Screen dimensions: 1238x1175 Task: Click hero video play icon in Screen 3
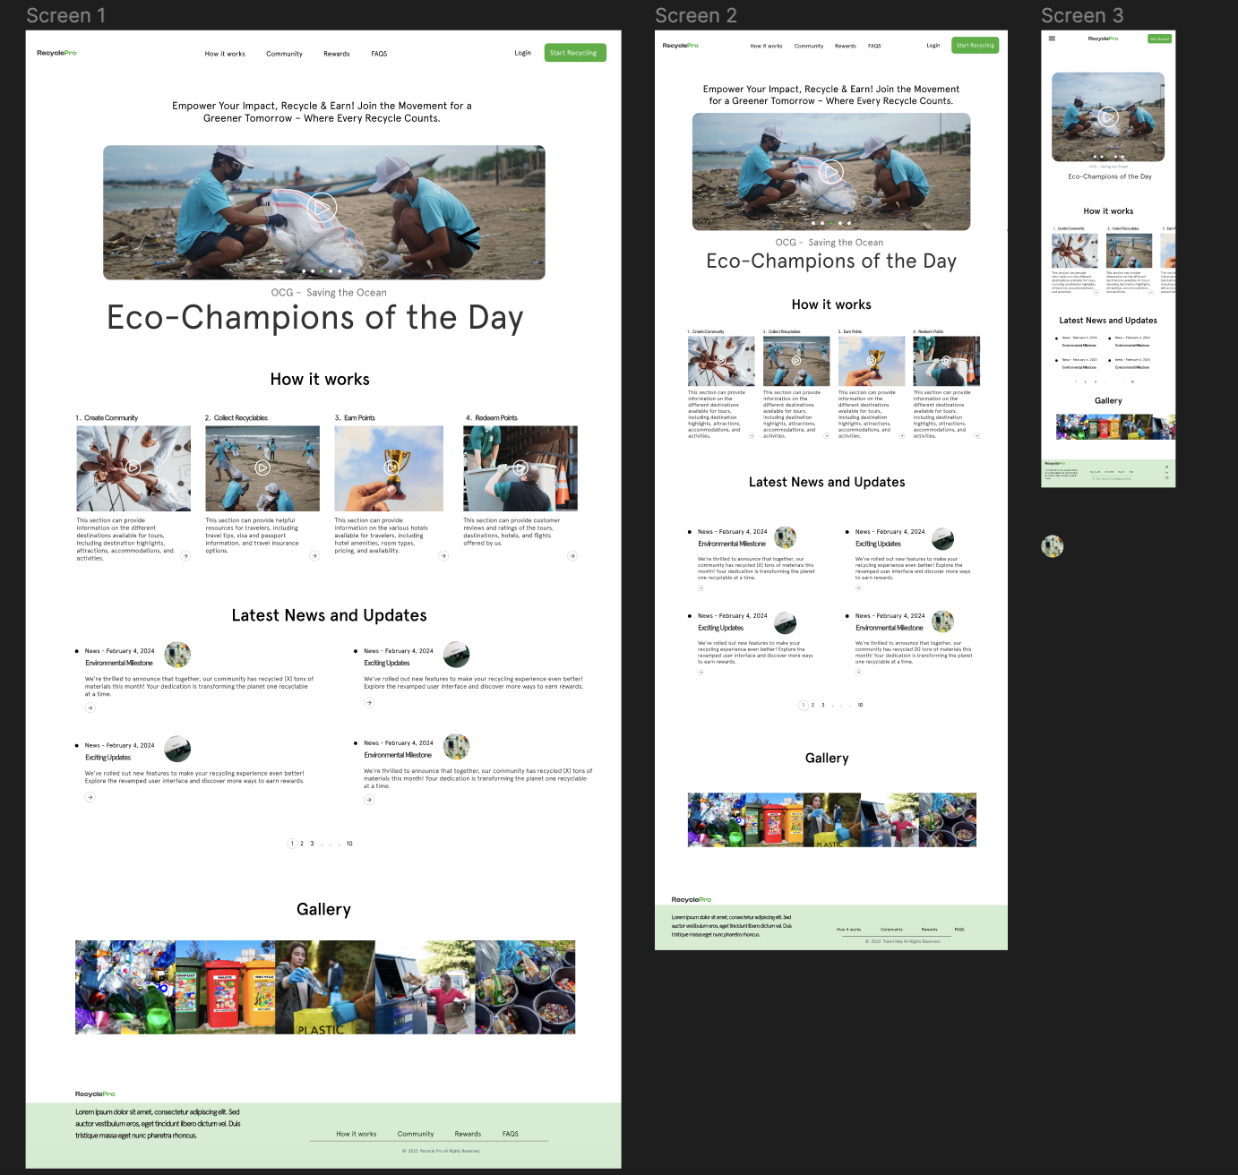coord(1108,116)
